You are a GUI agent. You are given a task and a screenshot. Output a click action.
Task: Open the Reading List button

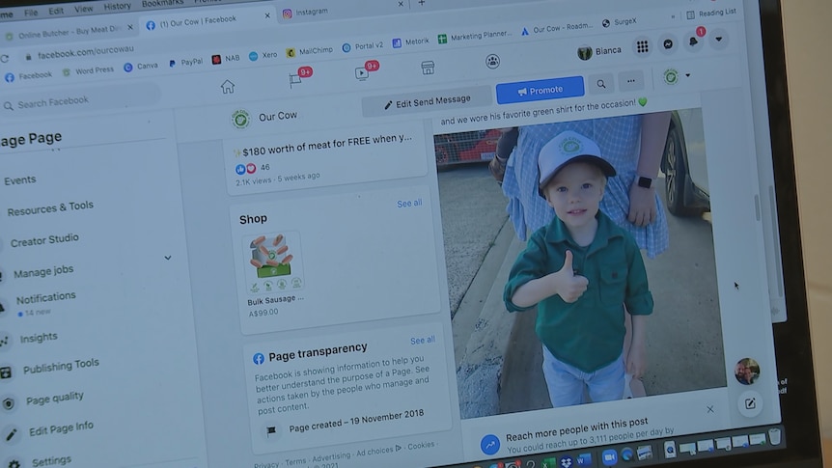pos(711,14)
